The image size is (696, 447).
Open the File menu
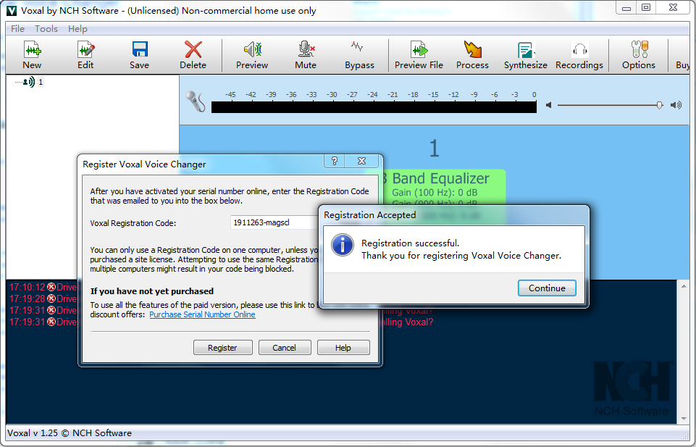coord(17,29)
